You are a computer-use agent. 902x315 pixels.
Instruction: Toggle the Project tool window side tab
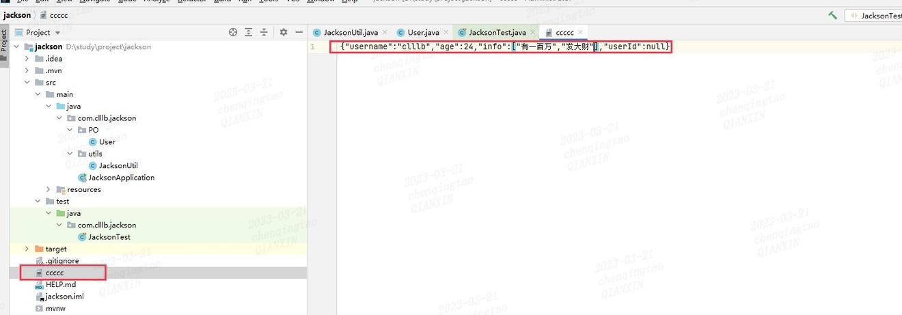[4, 41]
